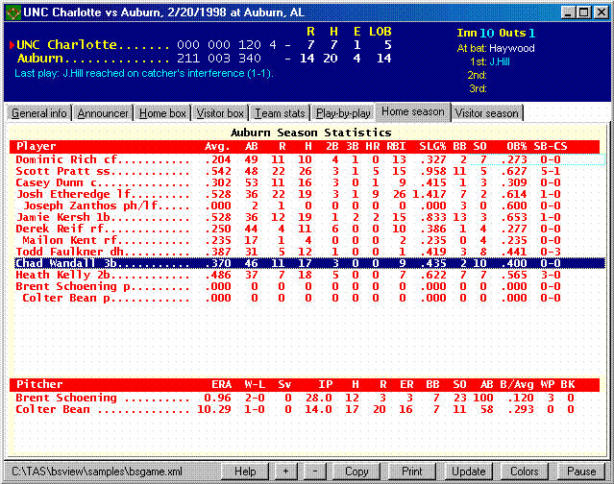Click the Help button
The image size is (614, 484).
coord(245,472)
